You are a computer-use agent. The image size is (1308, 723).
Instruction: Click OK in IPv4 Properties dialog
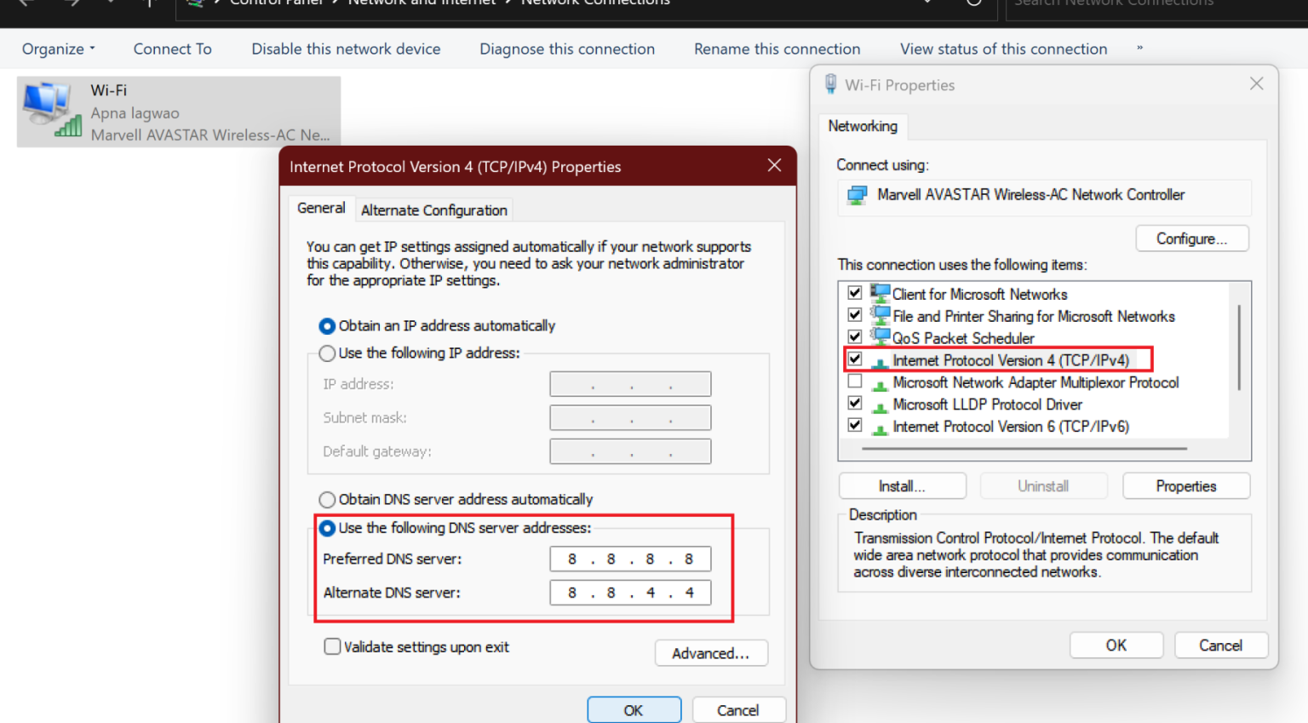click(x=634, y=710)
